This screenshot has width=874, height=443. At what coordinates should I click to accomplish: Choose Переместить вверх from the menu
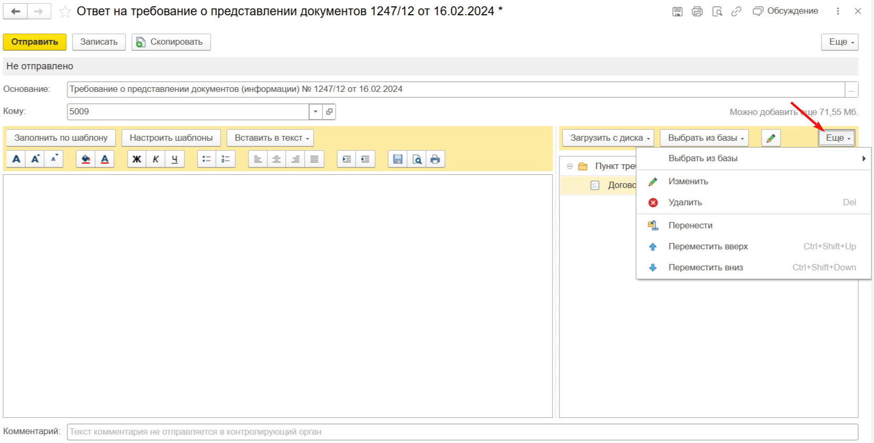[753, 247]
